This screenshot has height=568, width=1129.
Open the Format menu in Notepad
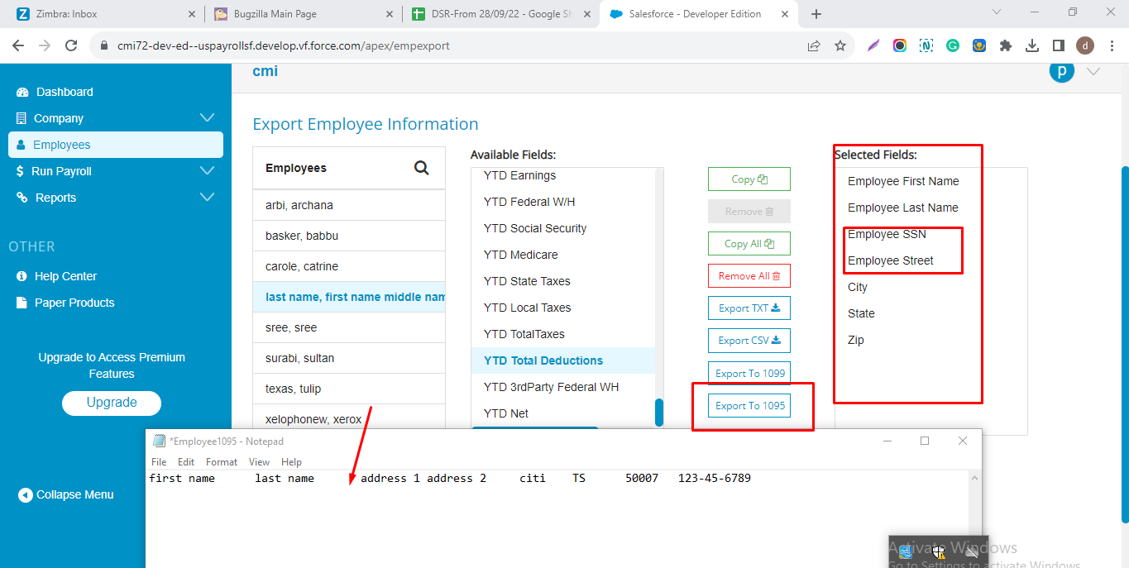[x=221, y=462]
